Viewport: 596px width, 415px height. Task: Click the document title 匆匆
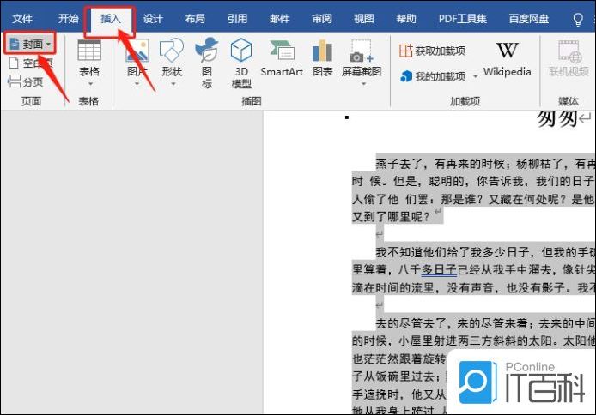click(x=556, y=119)
